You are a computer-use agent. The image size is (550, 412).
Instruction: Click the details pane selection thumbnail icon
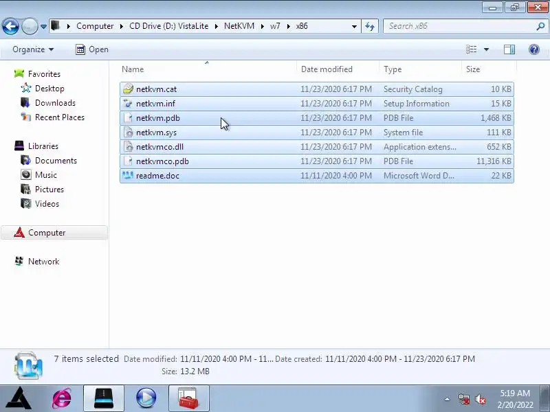28,365
